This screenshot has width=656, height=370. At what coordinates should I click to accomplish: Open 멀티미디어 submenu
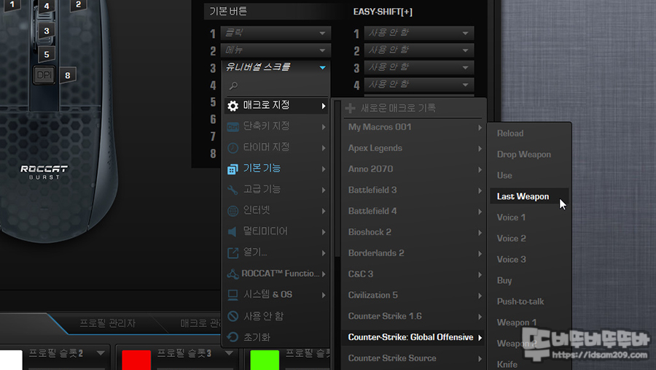[276, 231]
